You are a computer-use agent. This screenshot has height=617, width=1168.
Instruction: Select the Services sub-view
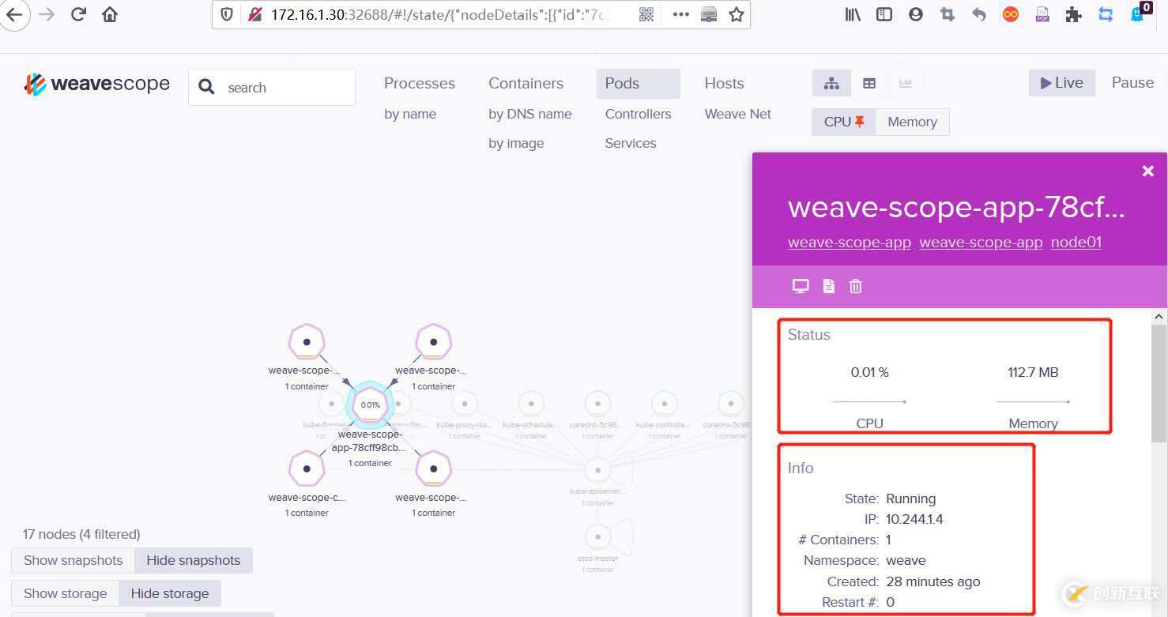coord(631,143)
